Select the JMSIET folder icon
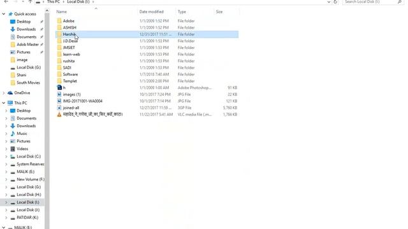Viewport: 408px width, 229px height. pyautogui.click(x=59, y=48)
